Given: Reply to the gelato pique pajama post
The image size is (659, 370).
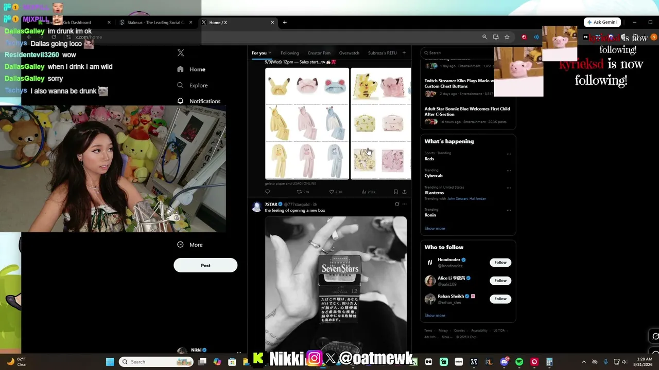Looking at the screenshot, I should (267, 192).
